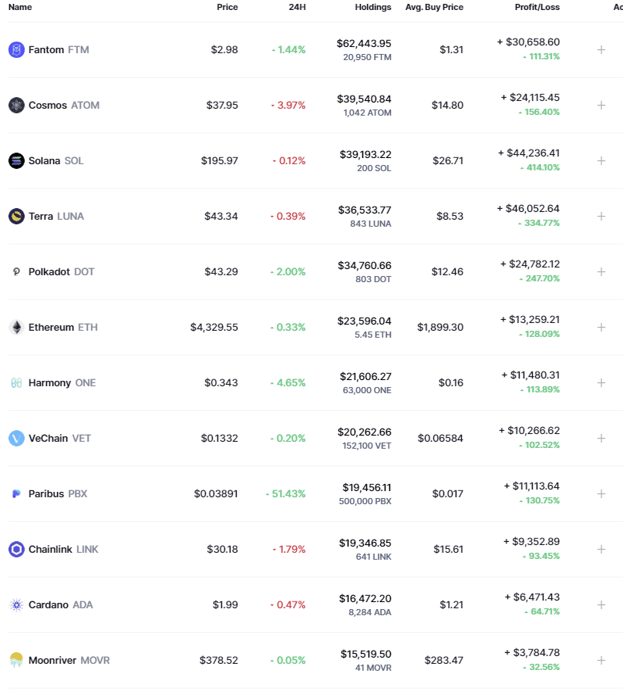Click the Ethereum ETH diamond logo
Viewport: 623px width, 690px height.
(16, 328)
